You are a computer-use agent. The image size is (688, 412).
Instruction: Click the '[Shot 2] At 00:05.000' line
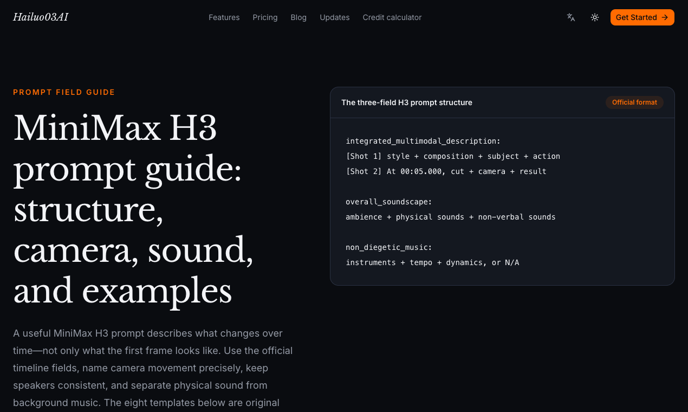[x=446, y=171]
